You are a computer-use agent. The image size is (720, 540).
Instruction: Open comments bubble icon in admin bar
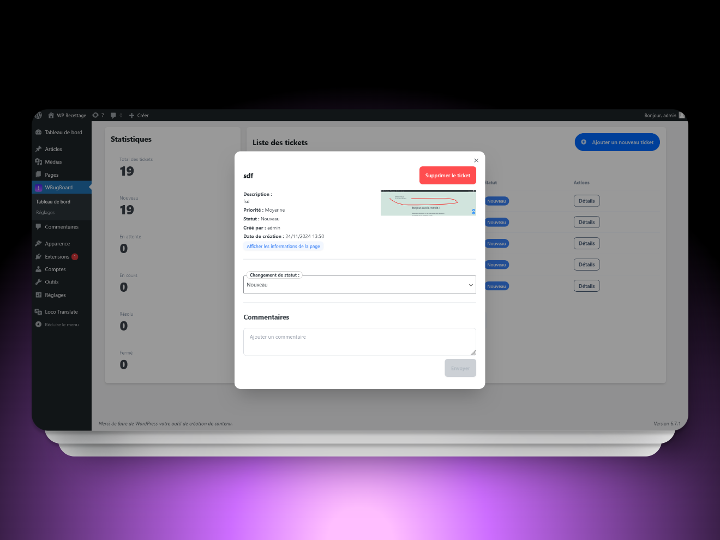click(113, 115)
